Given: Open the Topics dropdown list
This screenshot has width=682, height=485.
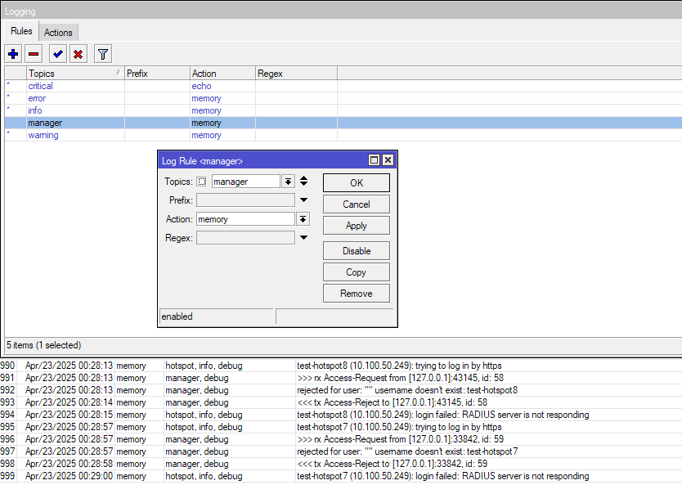Looking at the screenshot, I should coord(288,182).
